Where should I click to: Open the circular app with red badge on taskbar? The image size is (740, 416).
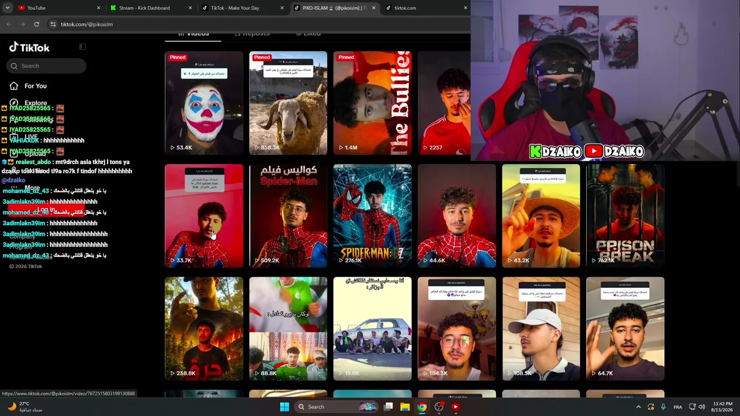point(439,407)
